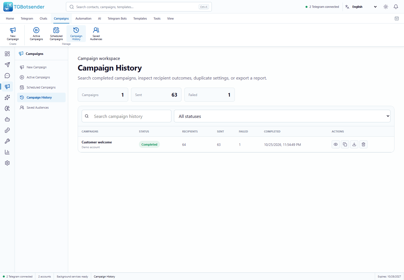Open the settings gear sidebar icon
This screenshot has width=404, height=280.
click(x=7, y=163)
